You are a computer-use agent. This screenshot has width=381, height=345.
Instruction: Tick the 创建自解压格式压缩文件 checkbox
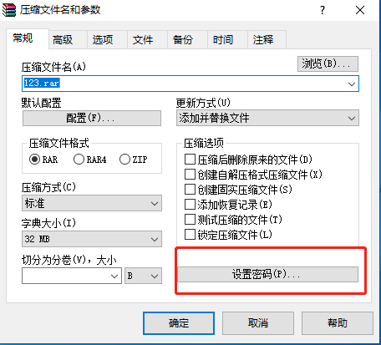point(190,175)
